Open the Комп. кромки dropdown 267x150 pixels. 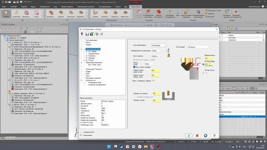pyautogui.click(x=156, y=56)
